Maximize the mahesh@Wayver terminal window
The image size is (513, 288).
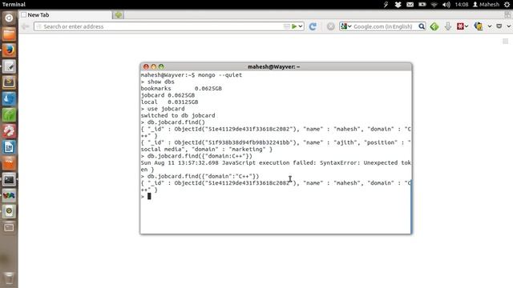(161, 66)
